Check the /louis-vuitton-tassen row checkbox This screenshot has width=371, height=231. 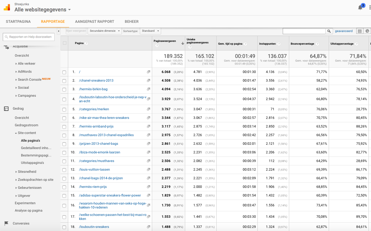[x=64, y=170]
